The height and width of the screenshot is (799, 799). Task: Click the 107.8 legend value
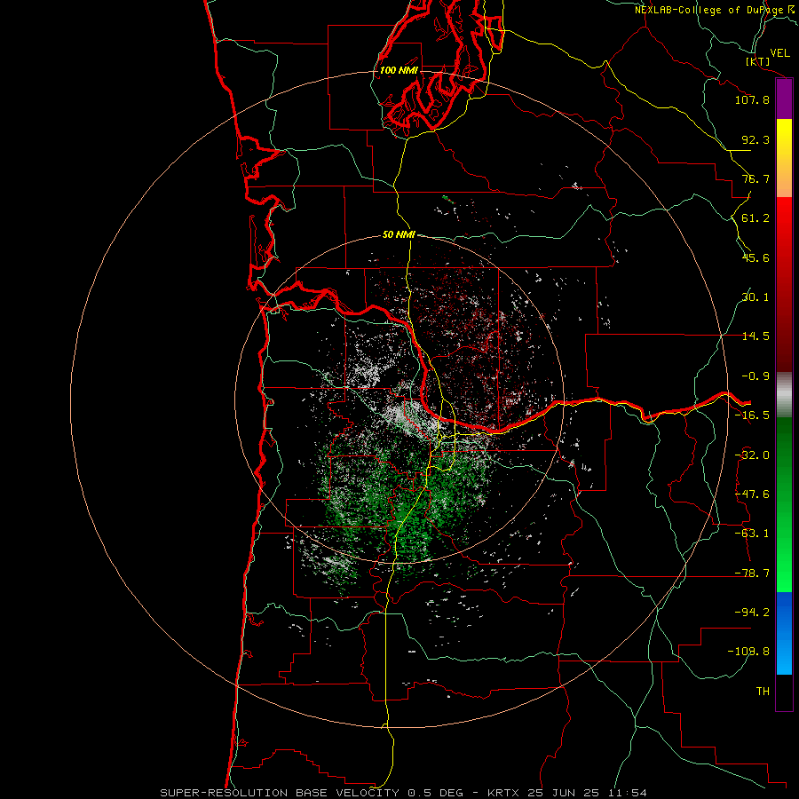(752, 99)
